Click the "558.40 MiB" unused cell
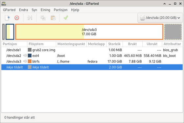The width and height of the screenshot is (184, 123). [x=152, y=56]
